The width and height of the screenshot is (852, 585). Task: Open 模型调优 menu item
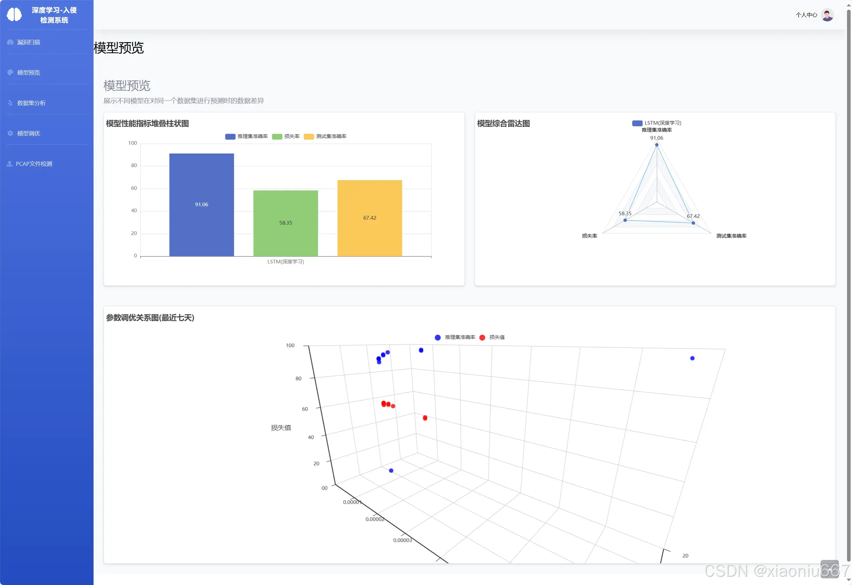tap(29, 133)
